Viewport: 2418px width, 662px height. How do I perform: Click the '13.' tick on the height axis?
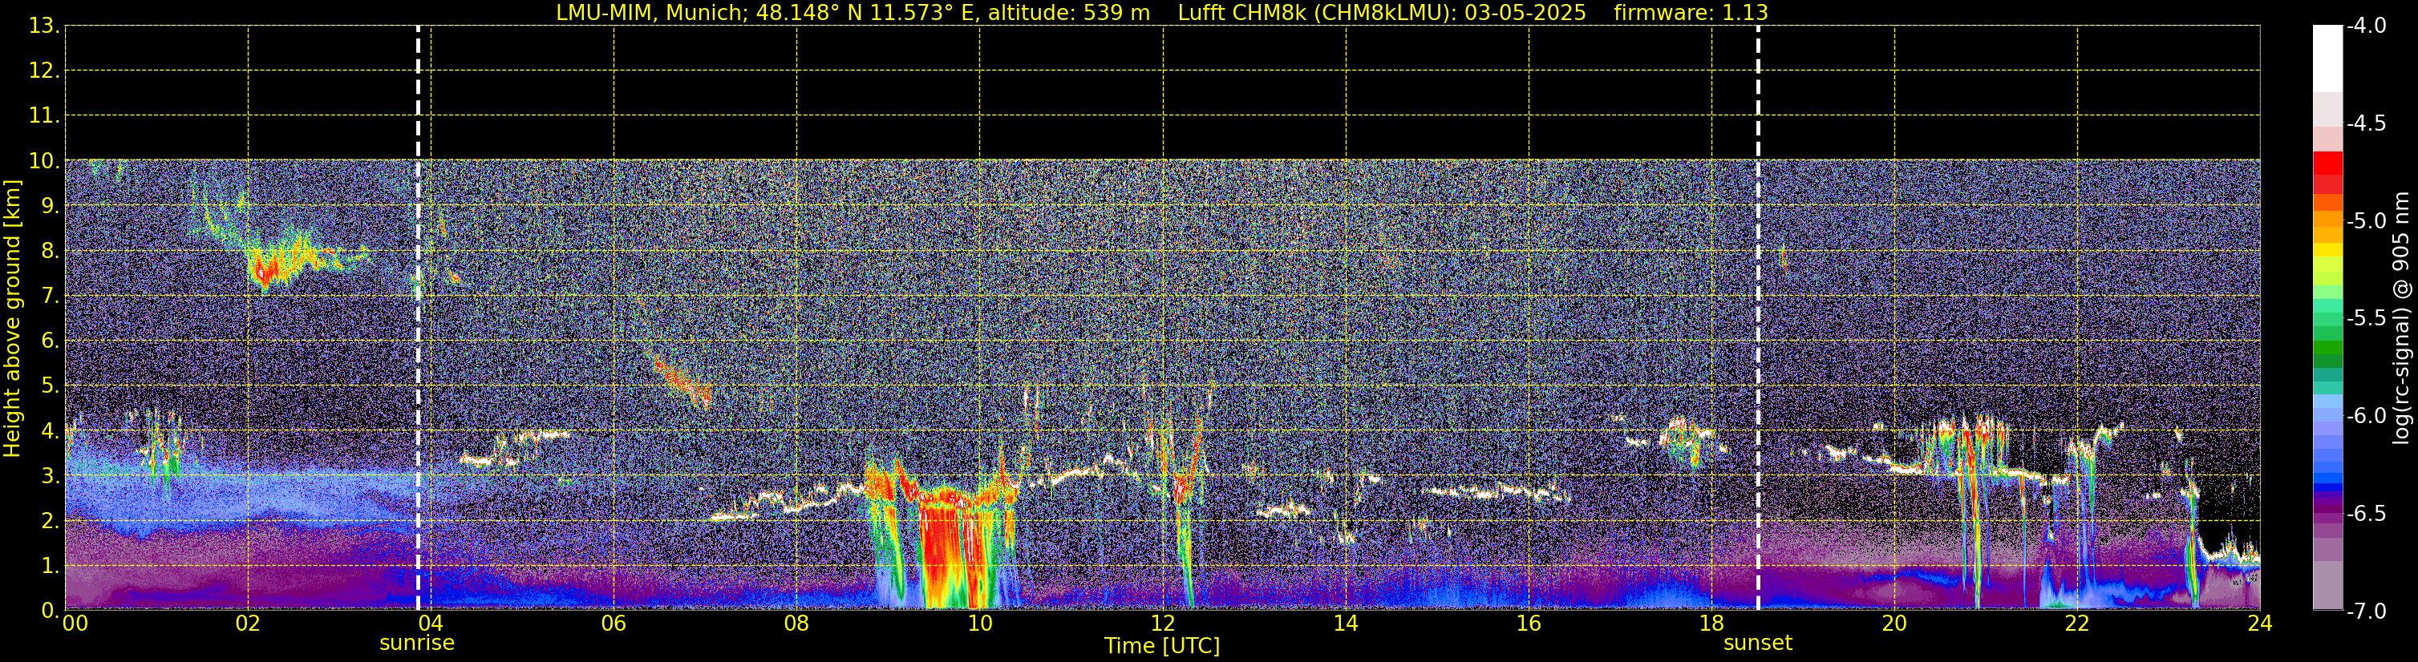pyautogui.click(x=44, y=26)
